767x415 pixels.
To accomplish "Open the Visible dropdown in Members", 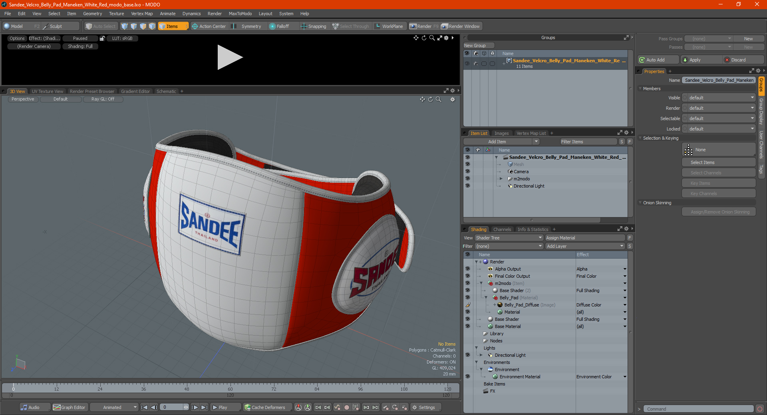I will (719, 98).
